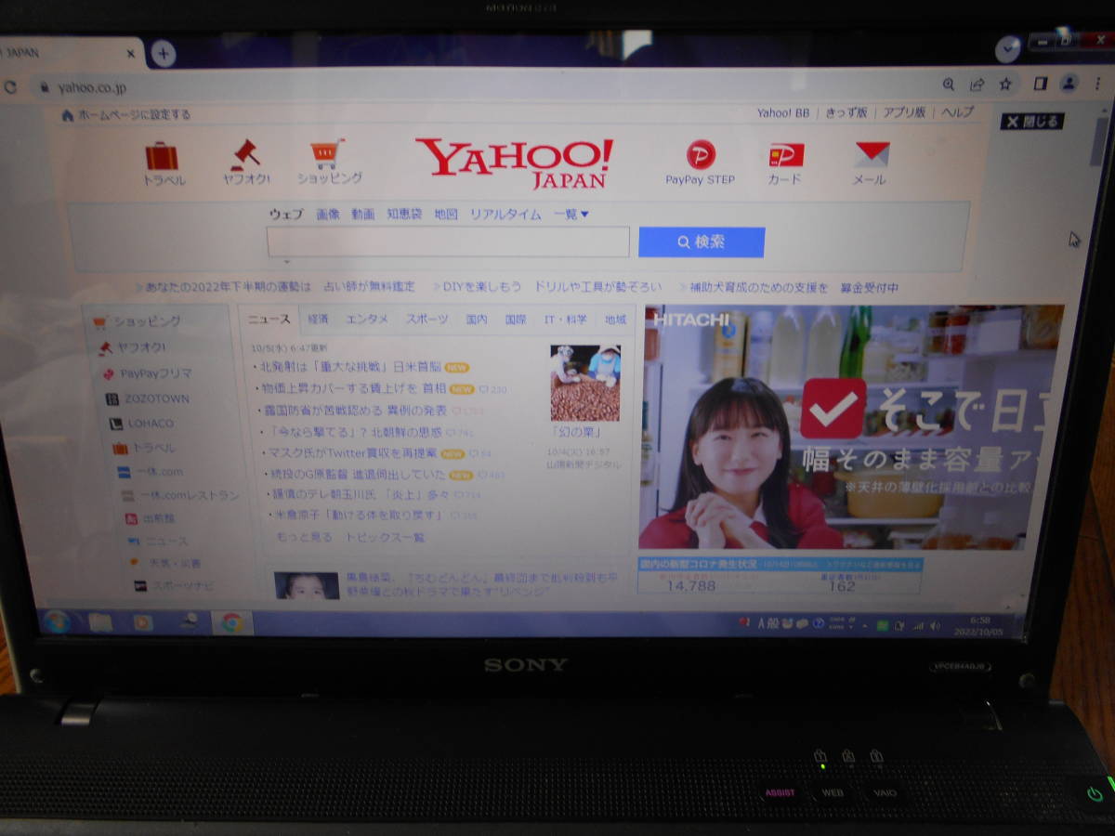
Task: Select the スポーツ news tab
Action: click(x=427, y=320)
